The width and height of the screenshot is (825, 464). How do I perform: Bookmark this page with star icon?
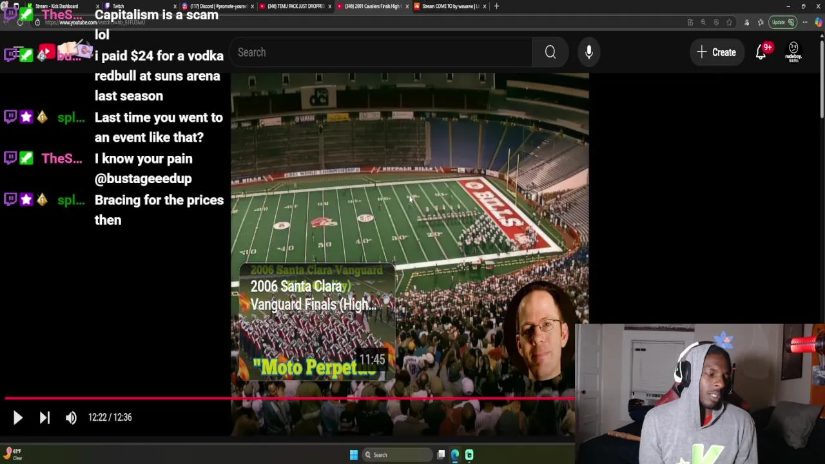(729, 23)
